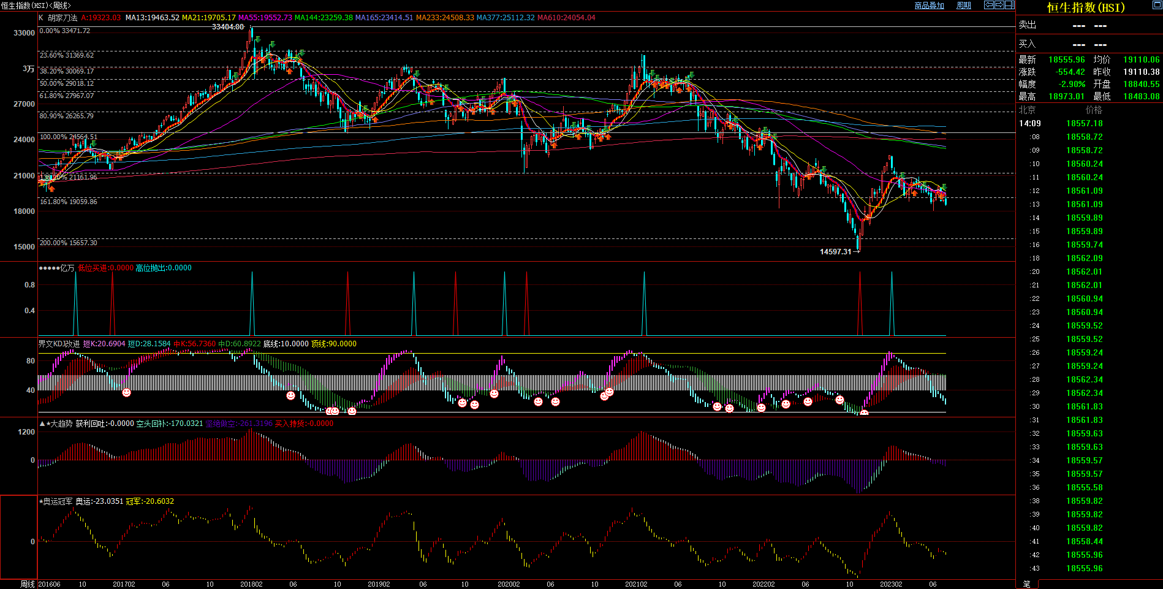
Task: Click the right arrow next-chart icon
Action: tap(999, 5)
